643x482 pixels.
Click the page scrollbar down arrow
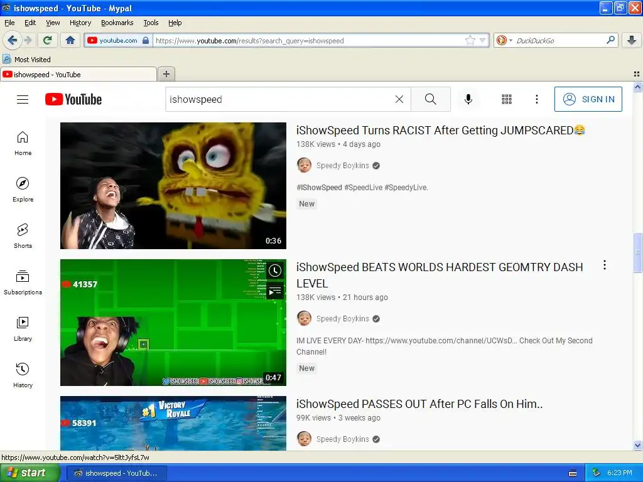coord(637,446)
